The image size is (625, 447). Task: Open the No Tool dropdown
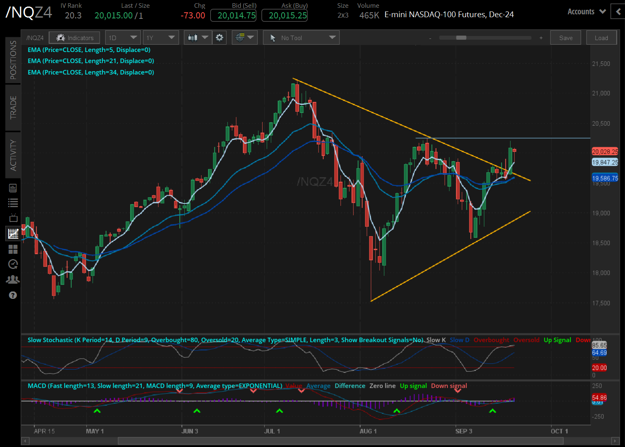coord(301,37)
